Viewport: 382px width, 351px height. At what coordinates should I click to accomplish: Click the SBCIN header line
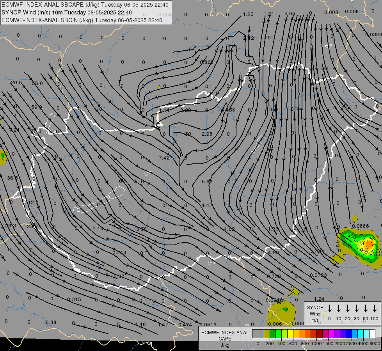pos(82,20)
